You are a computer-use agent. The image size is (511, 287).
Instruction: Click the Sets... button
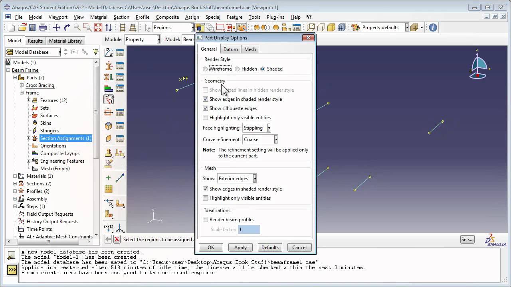pyautogui.click(x=467, y=240)
